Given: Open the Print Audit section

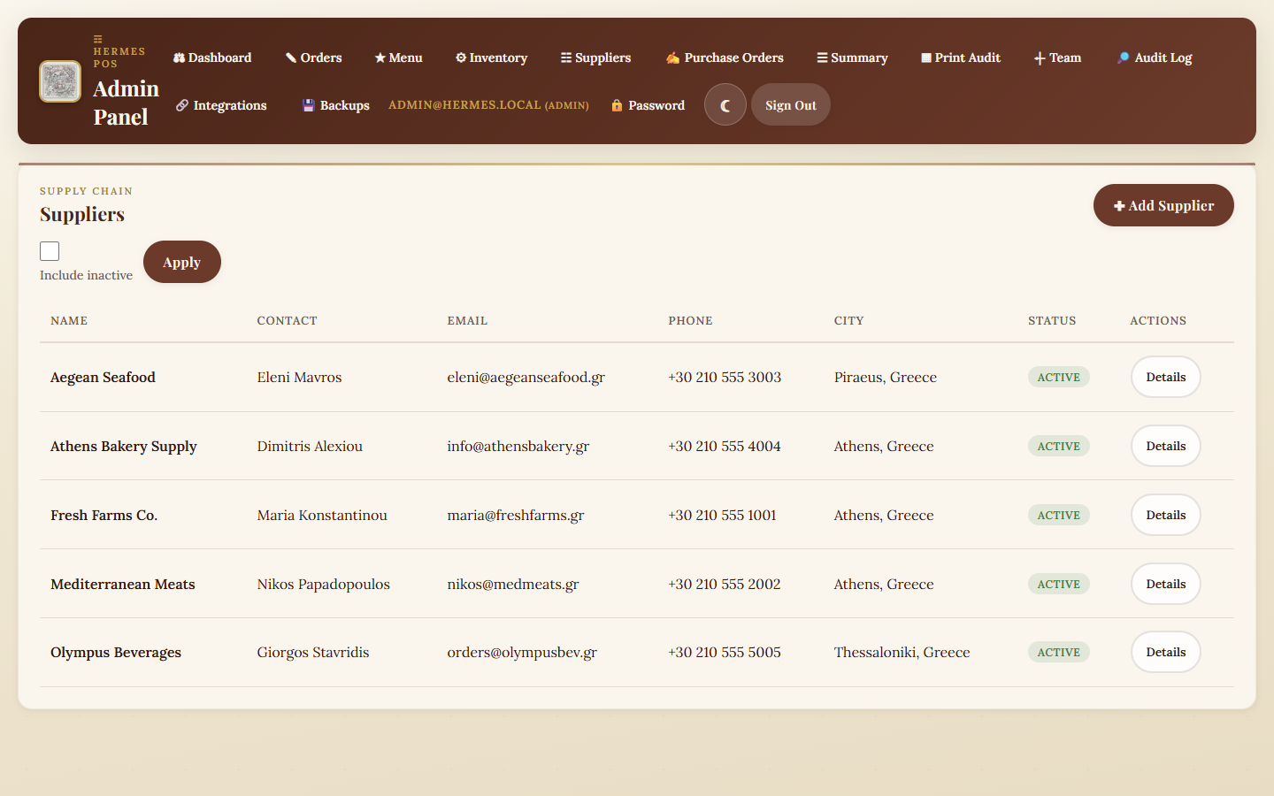Looking at the screenshot, I should pos(960,57).
